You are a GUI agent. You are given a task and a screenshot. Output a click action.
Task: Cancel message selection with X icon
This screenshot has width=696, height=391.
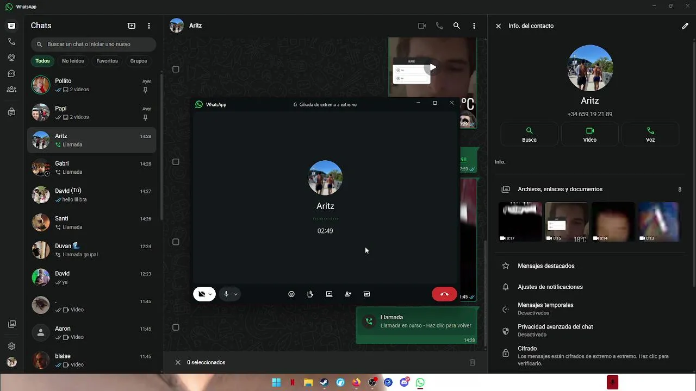point(178,362)
